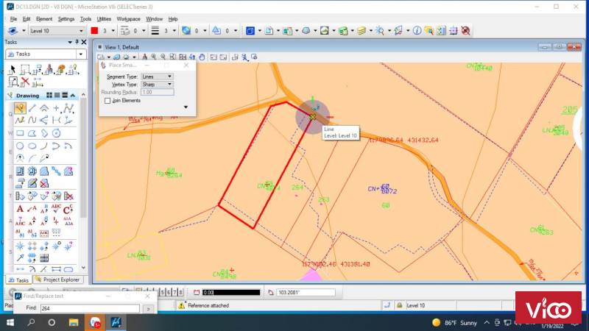Collapse the Drawing task group
Viewport: 589px width, 331px height.
[x=73, y=96]
